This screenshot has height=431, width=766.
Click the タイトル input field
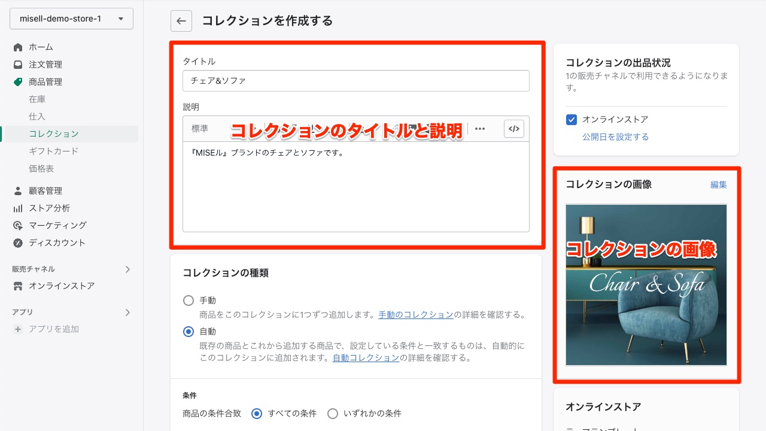point(356,81)
